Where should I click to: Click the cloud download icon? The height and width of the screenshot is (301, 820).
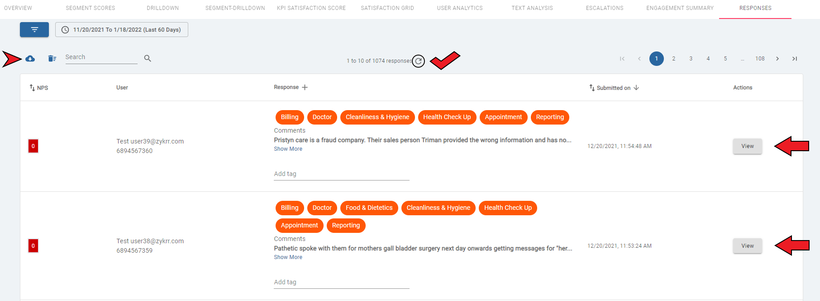pyautogui.click(x=30, y=59)
